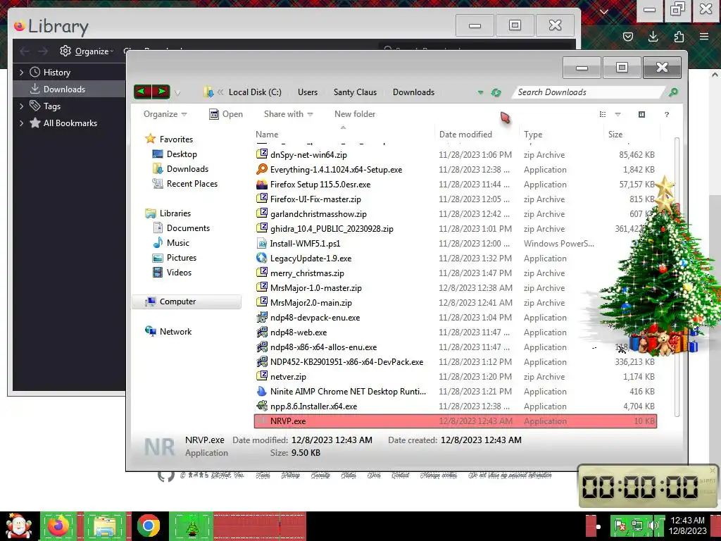The width and height of the screenshot is (721, 541).
Task: Click Santa start button in taskbar
Action: pyautogui.click(x=18, y=526)
